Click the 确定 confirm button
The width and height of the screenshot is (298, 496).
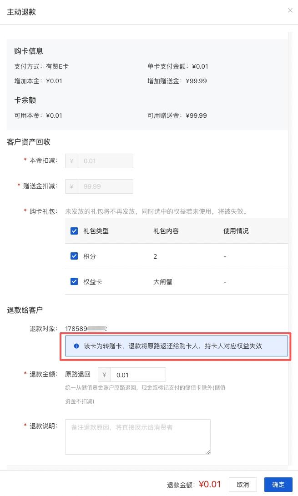click(x=278, y=485)
